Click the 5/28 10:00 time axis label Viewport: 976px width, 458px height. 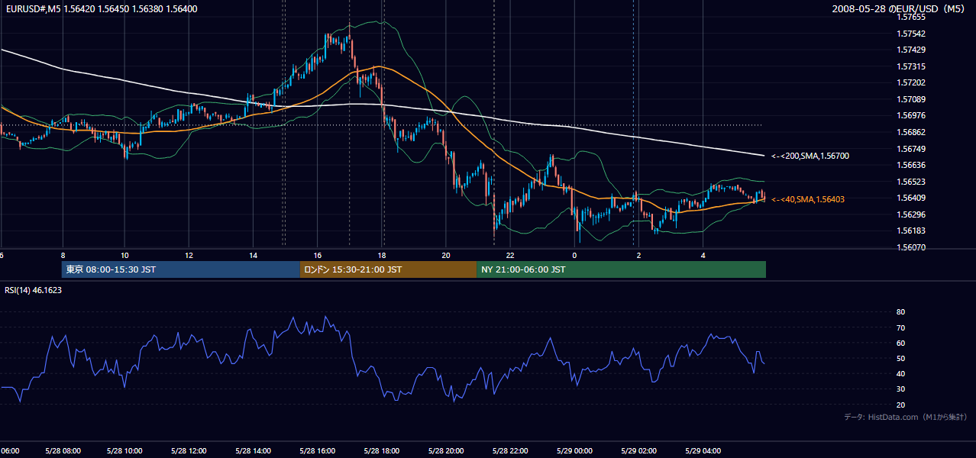point(126,451)
